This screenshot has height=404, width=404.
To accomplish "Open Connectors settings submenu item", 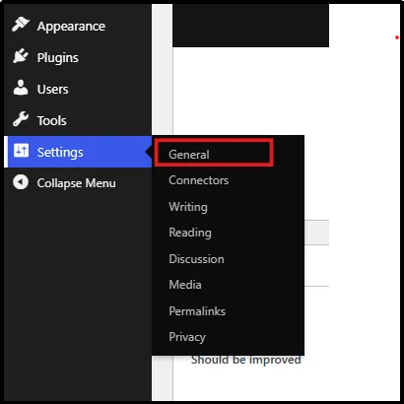I will pos(199,180).
